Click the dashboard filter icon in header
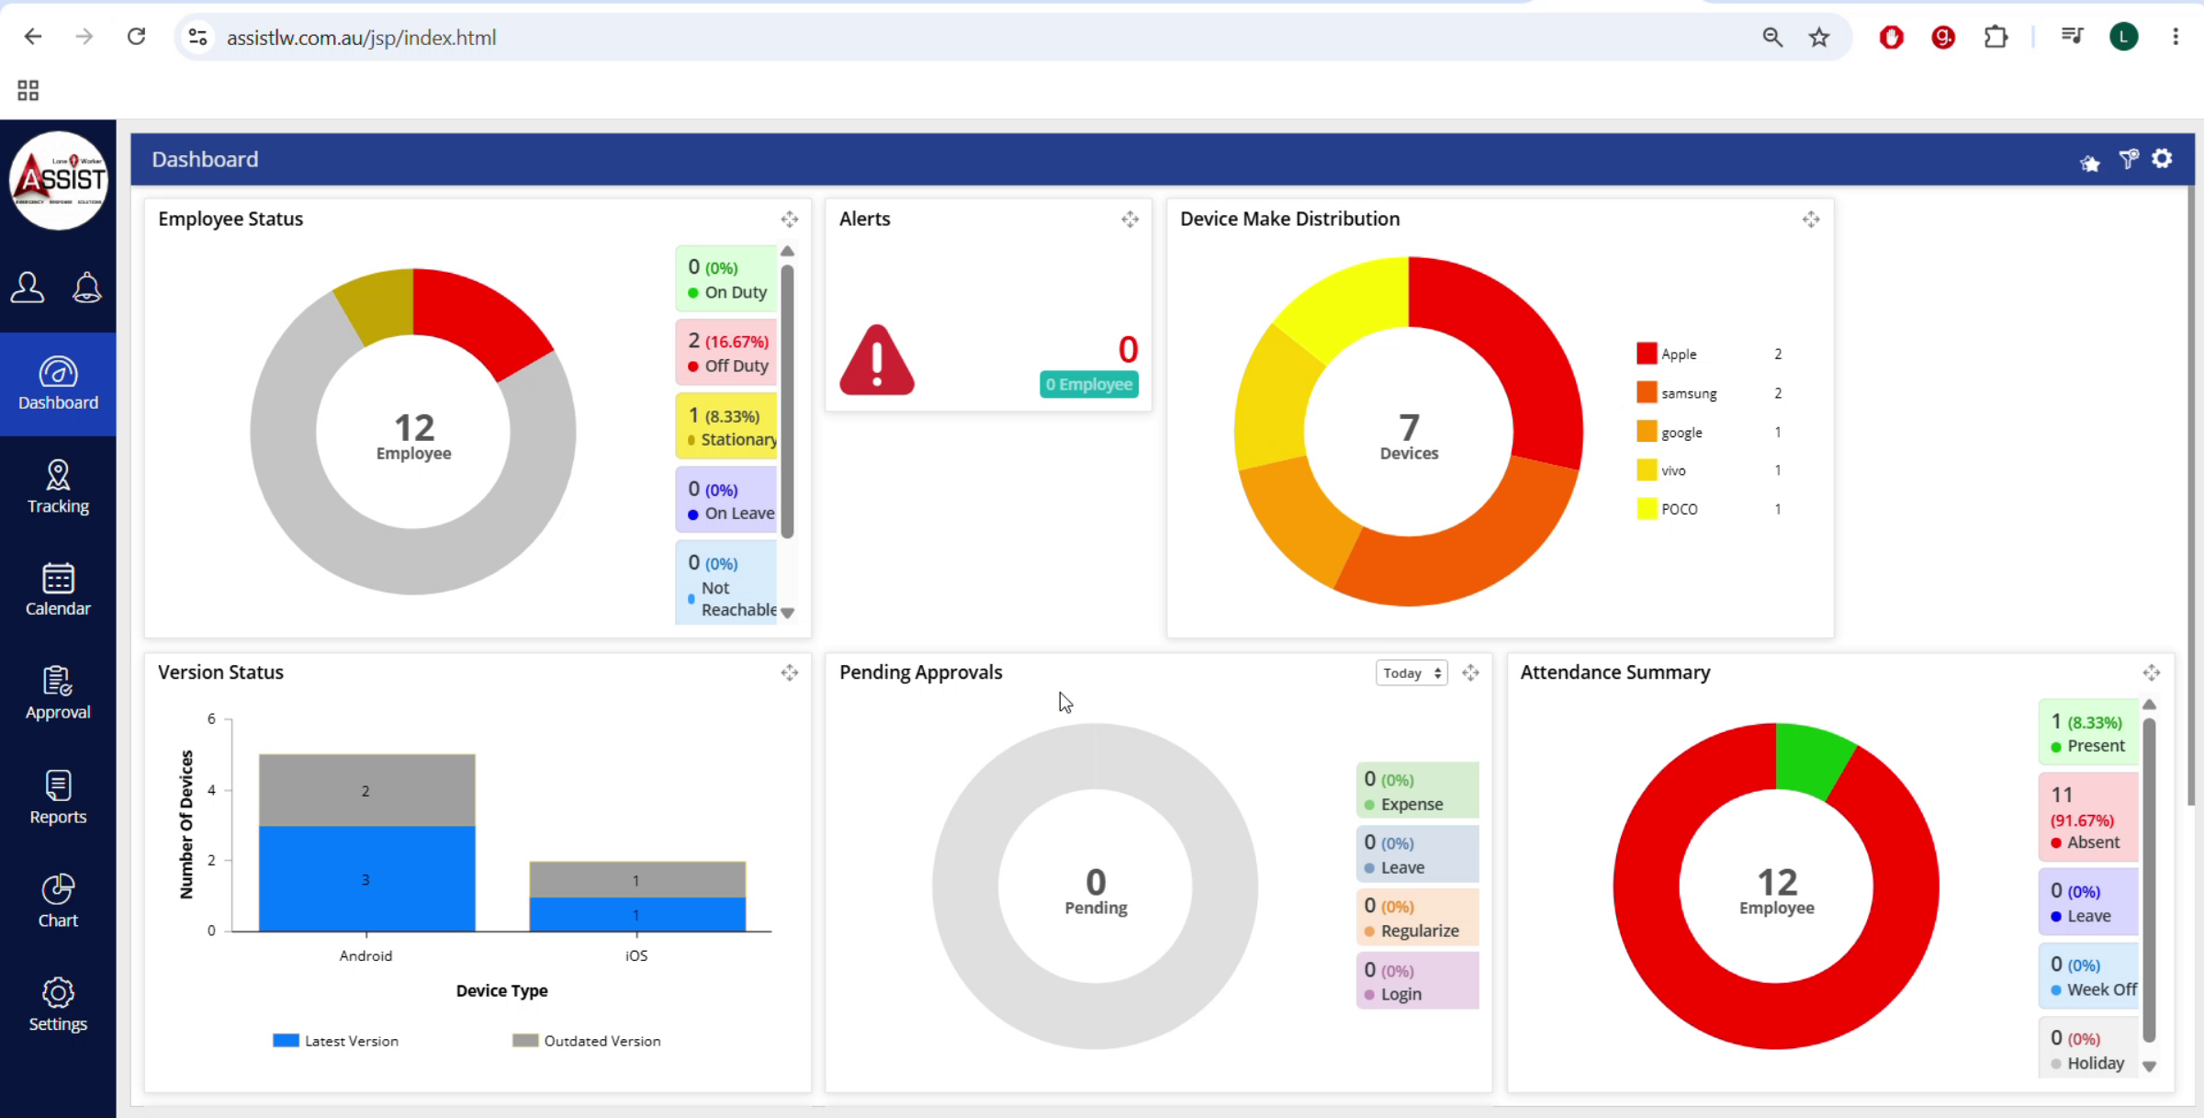2204x1118 pixels. click(x=2129, y=160)
